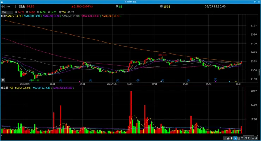Click the high price 14.90
The height and width of the screenshot is (141, 261).
[x=32, y=12]
